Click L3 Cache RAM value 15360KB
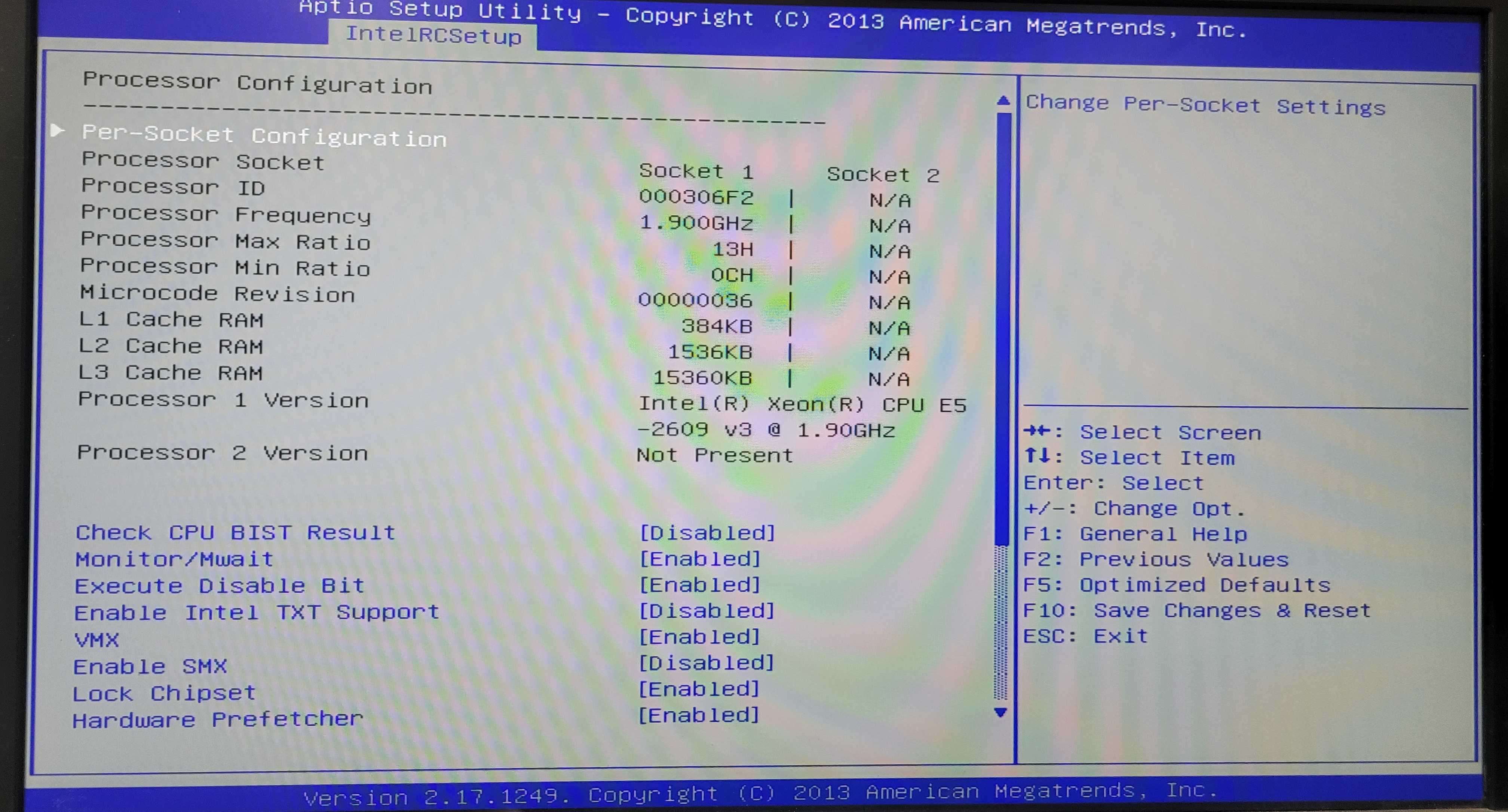Image resolution: width=1508 pixels, height=812 pixels. pyautogui.click(x=702, y=377)
